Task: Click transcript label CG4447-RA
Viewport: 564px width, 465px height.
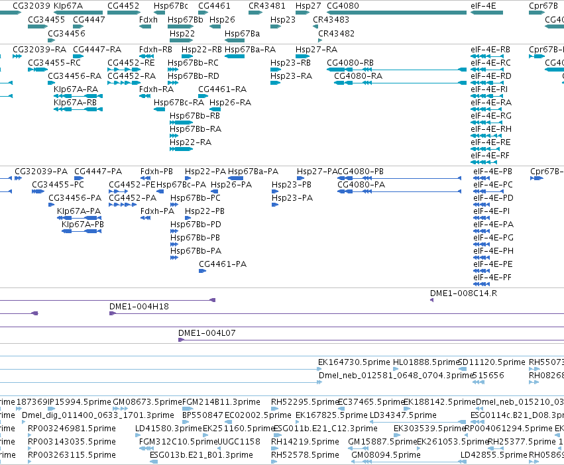Action: click(x=97, y=49)
